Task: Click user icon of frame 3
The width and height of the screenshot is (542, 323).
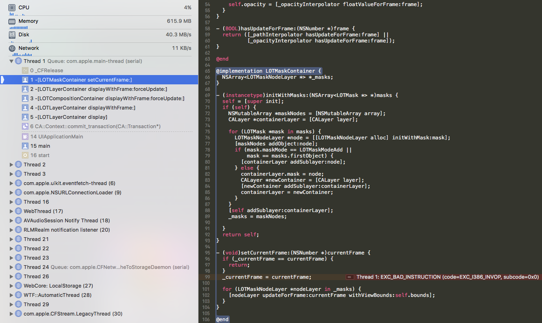Action: pyautogui.click(x=25, y=98)
